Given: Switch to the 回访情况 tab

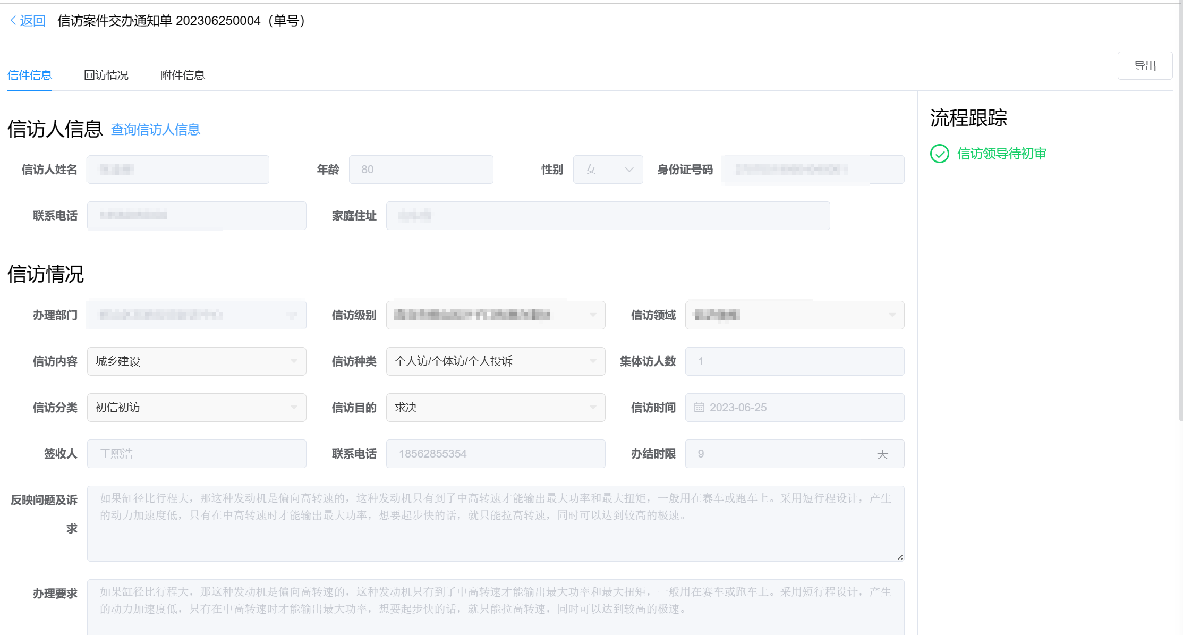Looking at the screenshot, I should click(x=106, y=75).
